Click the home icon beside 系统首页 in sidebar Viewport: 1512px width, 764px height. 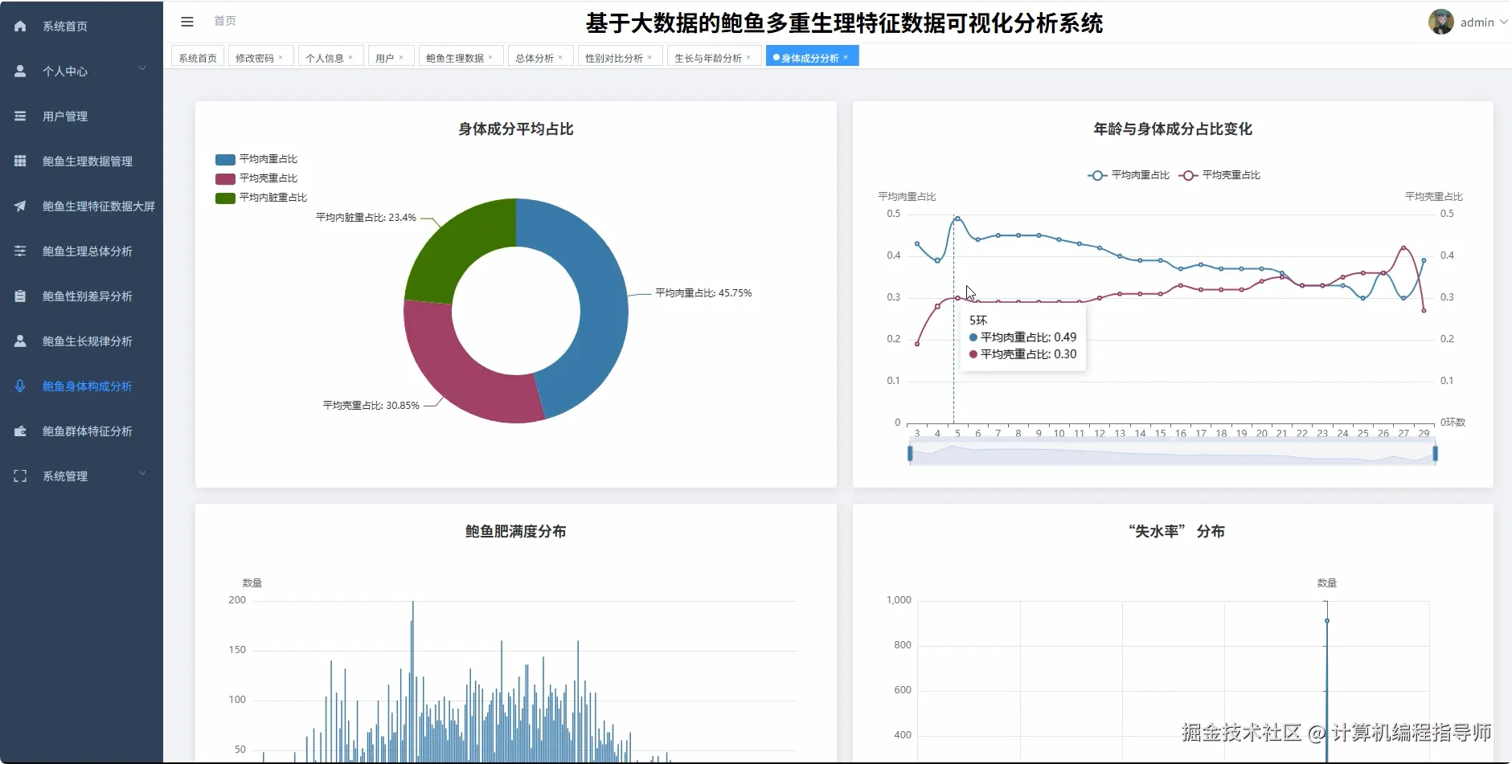[x=20, y=27]
